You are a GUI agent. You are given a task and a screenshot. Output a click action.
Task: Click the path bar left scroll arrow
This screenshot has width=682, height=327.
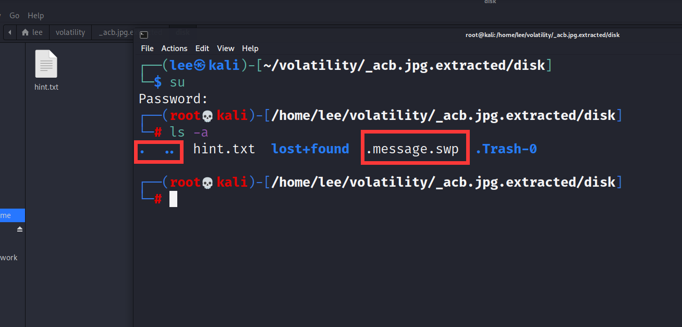[x=10, y=32]
